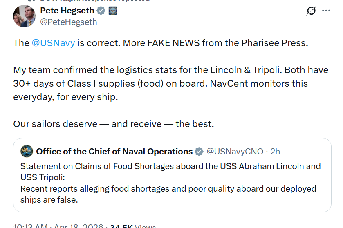343x228 pixels.
Task: Open the three-dot More options menu
Action: [x=326, y=11]
